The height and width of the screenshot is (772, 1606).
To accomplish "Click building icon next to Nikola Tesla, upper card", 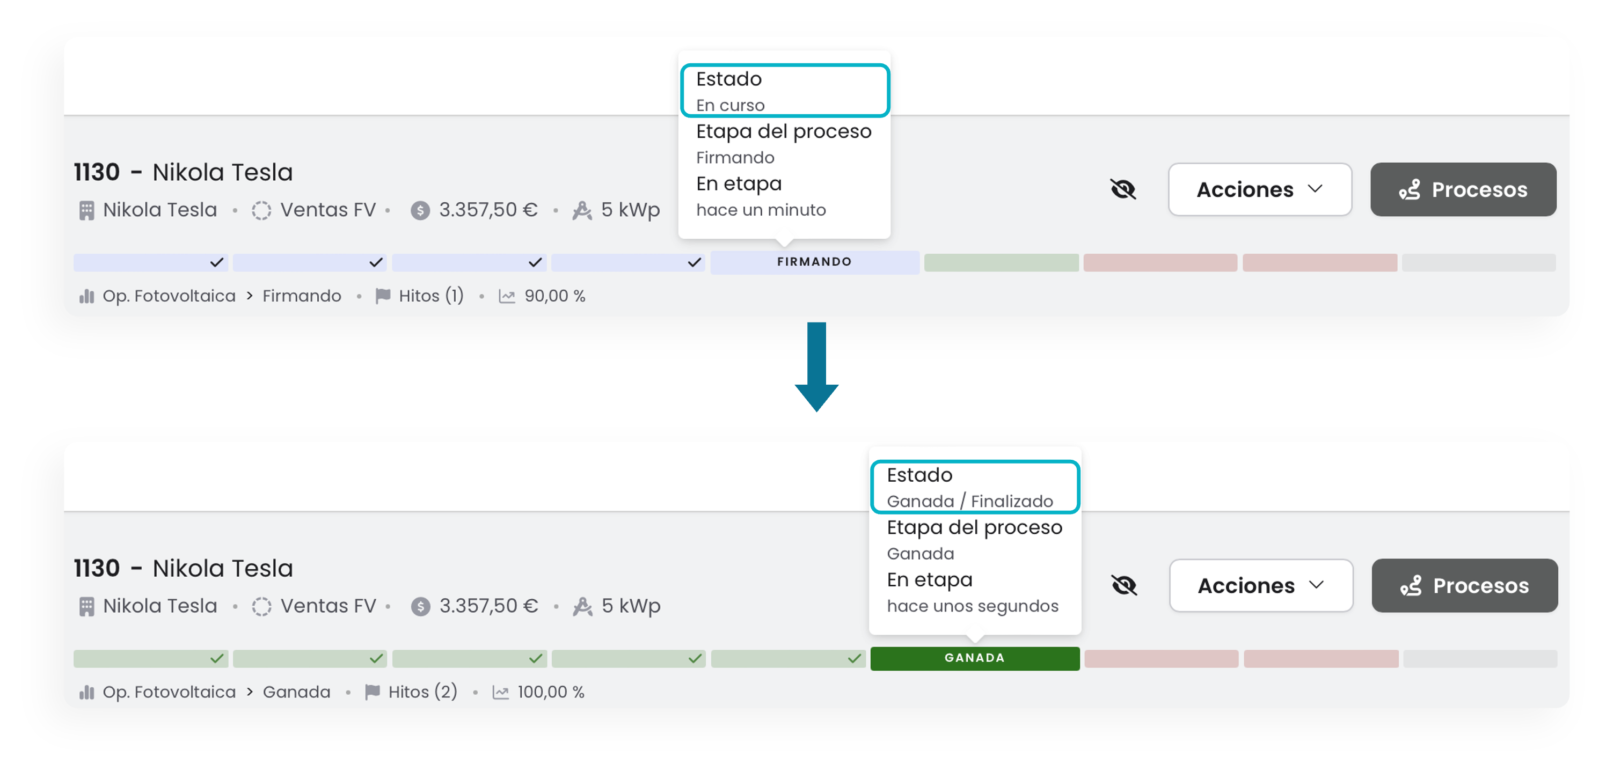I will coord(86,211).
